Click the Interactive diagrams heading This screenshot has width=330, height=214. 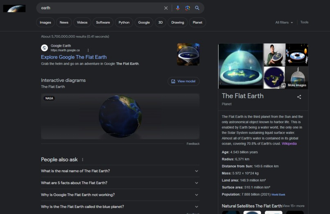tap(63, 80)
